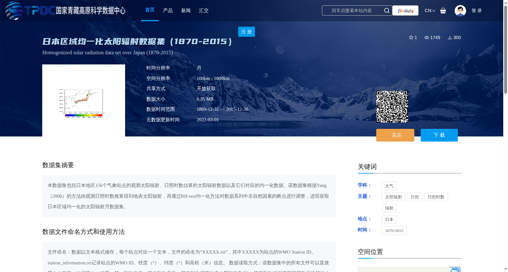The height and width of the screenshot is (272, 508).
Task: Select the 大气 discipline tag
Action: [389, 186]
